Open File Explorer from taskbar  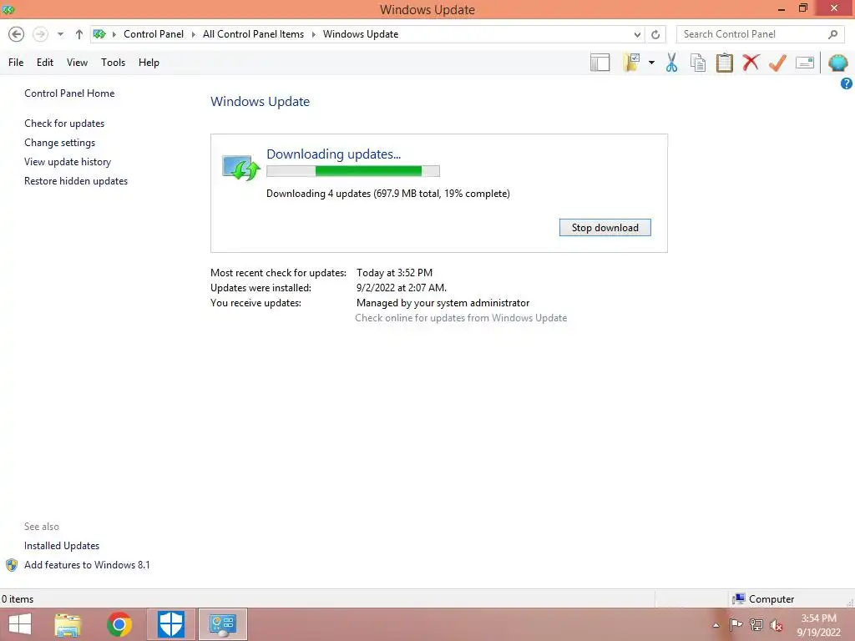click(x=68, y=624)
